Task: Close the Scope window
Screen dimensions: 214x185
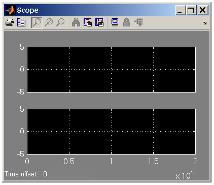Action: [203, 10]
